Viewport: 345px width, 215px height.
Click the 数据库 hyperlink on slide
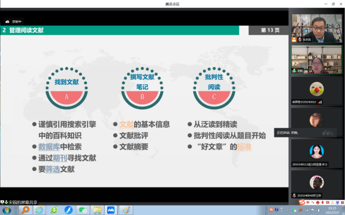[49, 147]
